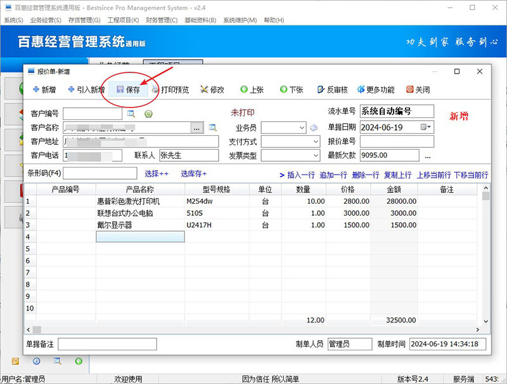This screenshot has width=507, height=384.
Task: Click 反审核 in the toolbar
Action: (x=332, y=89)
